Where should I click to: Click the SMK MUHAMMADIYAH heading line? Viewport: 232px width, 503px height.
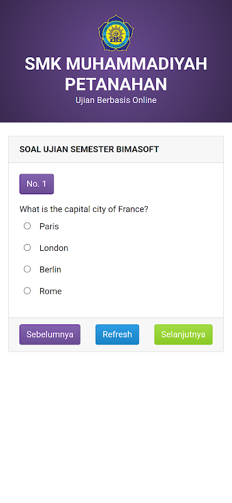coord(116,64)
